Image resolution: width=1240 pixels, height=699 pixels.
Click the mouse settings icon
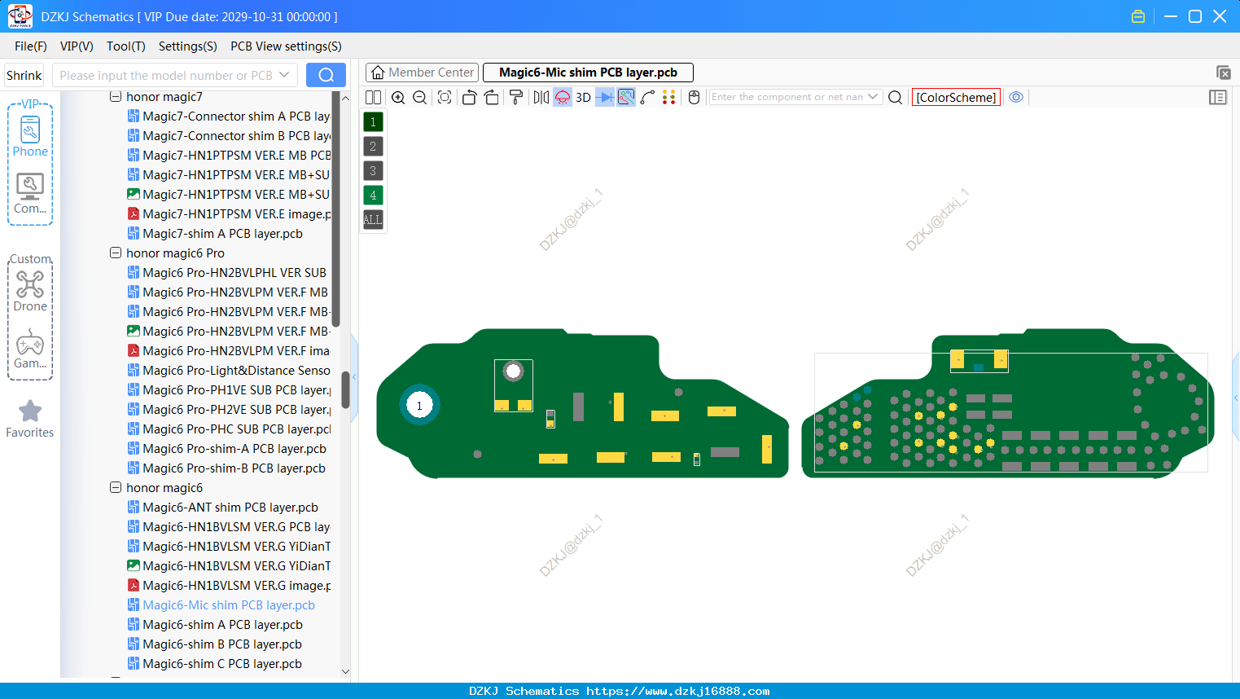[x=694, y=98]
